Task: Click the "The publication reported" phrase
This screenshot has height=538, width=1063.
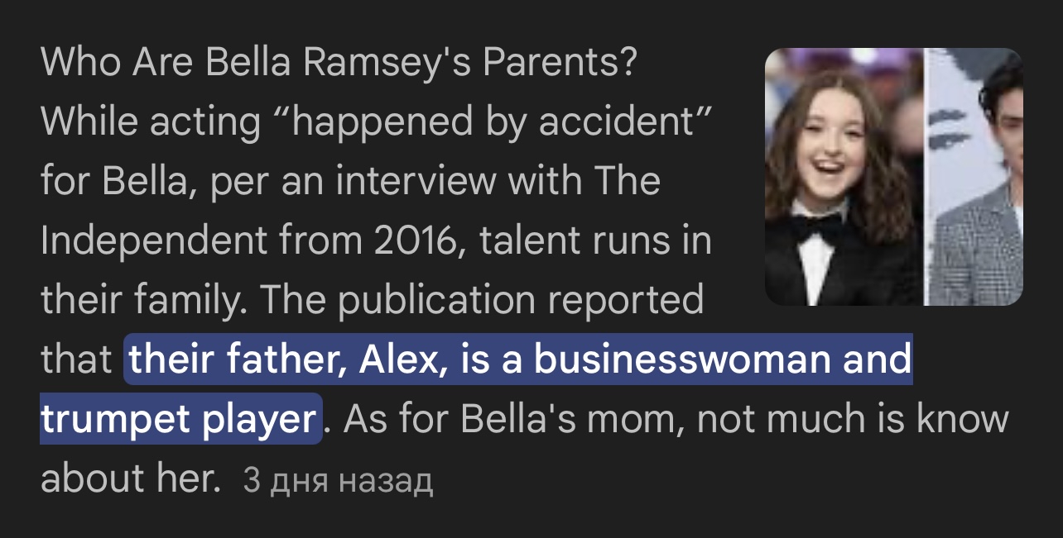Action: tap(480, 300)
